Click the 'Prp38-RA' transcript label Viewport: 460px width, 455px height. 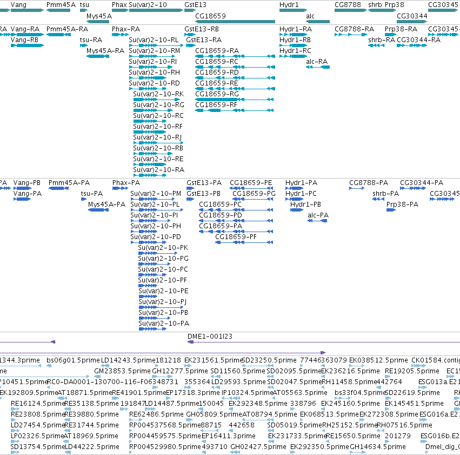coord(401,29)
